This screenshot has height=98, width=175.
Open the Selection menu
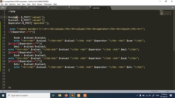(x=12, y=4)
